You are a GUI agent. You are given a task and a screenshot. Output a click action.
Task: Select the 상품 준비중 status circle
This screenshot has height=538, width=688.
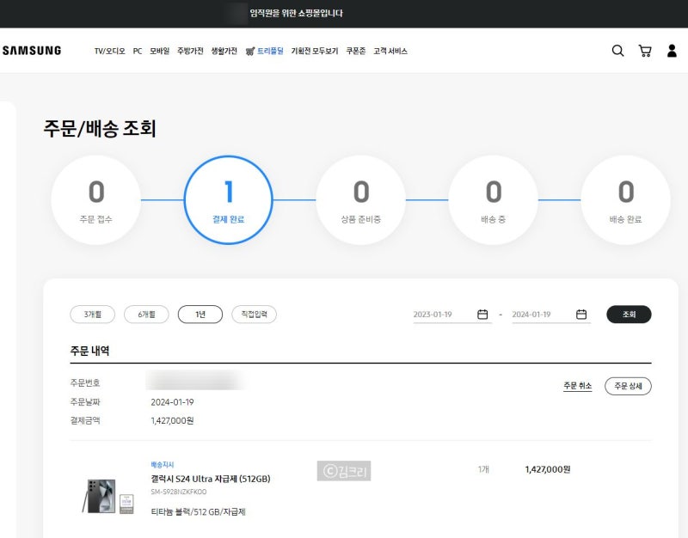360,200
